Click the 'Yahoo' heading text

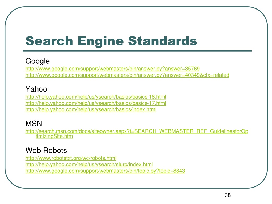coord(36,89)
